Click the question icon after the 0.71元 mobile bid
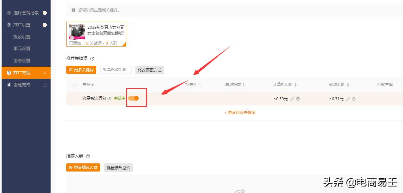Image resolution: width=403 pixels, height=193 pixels. point(354,99)
